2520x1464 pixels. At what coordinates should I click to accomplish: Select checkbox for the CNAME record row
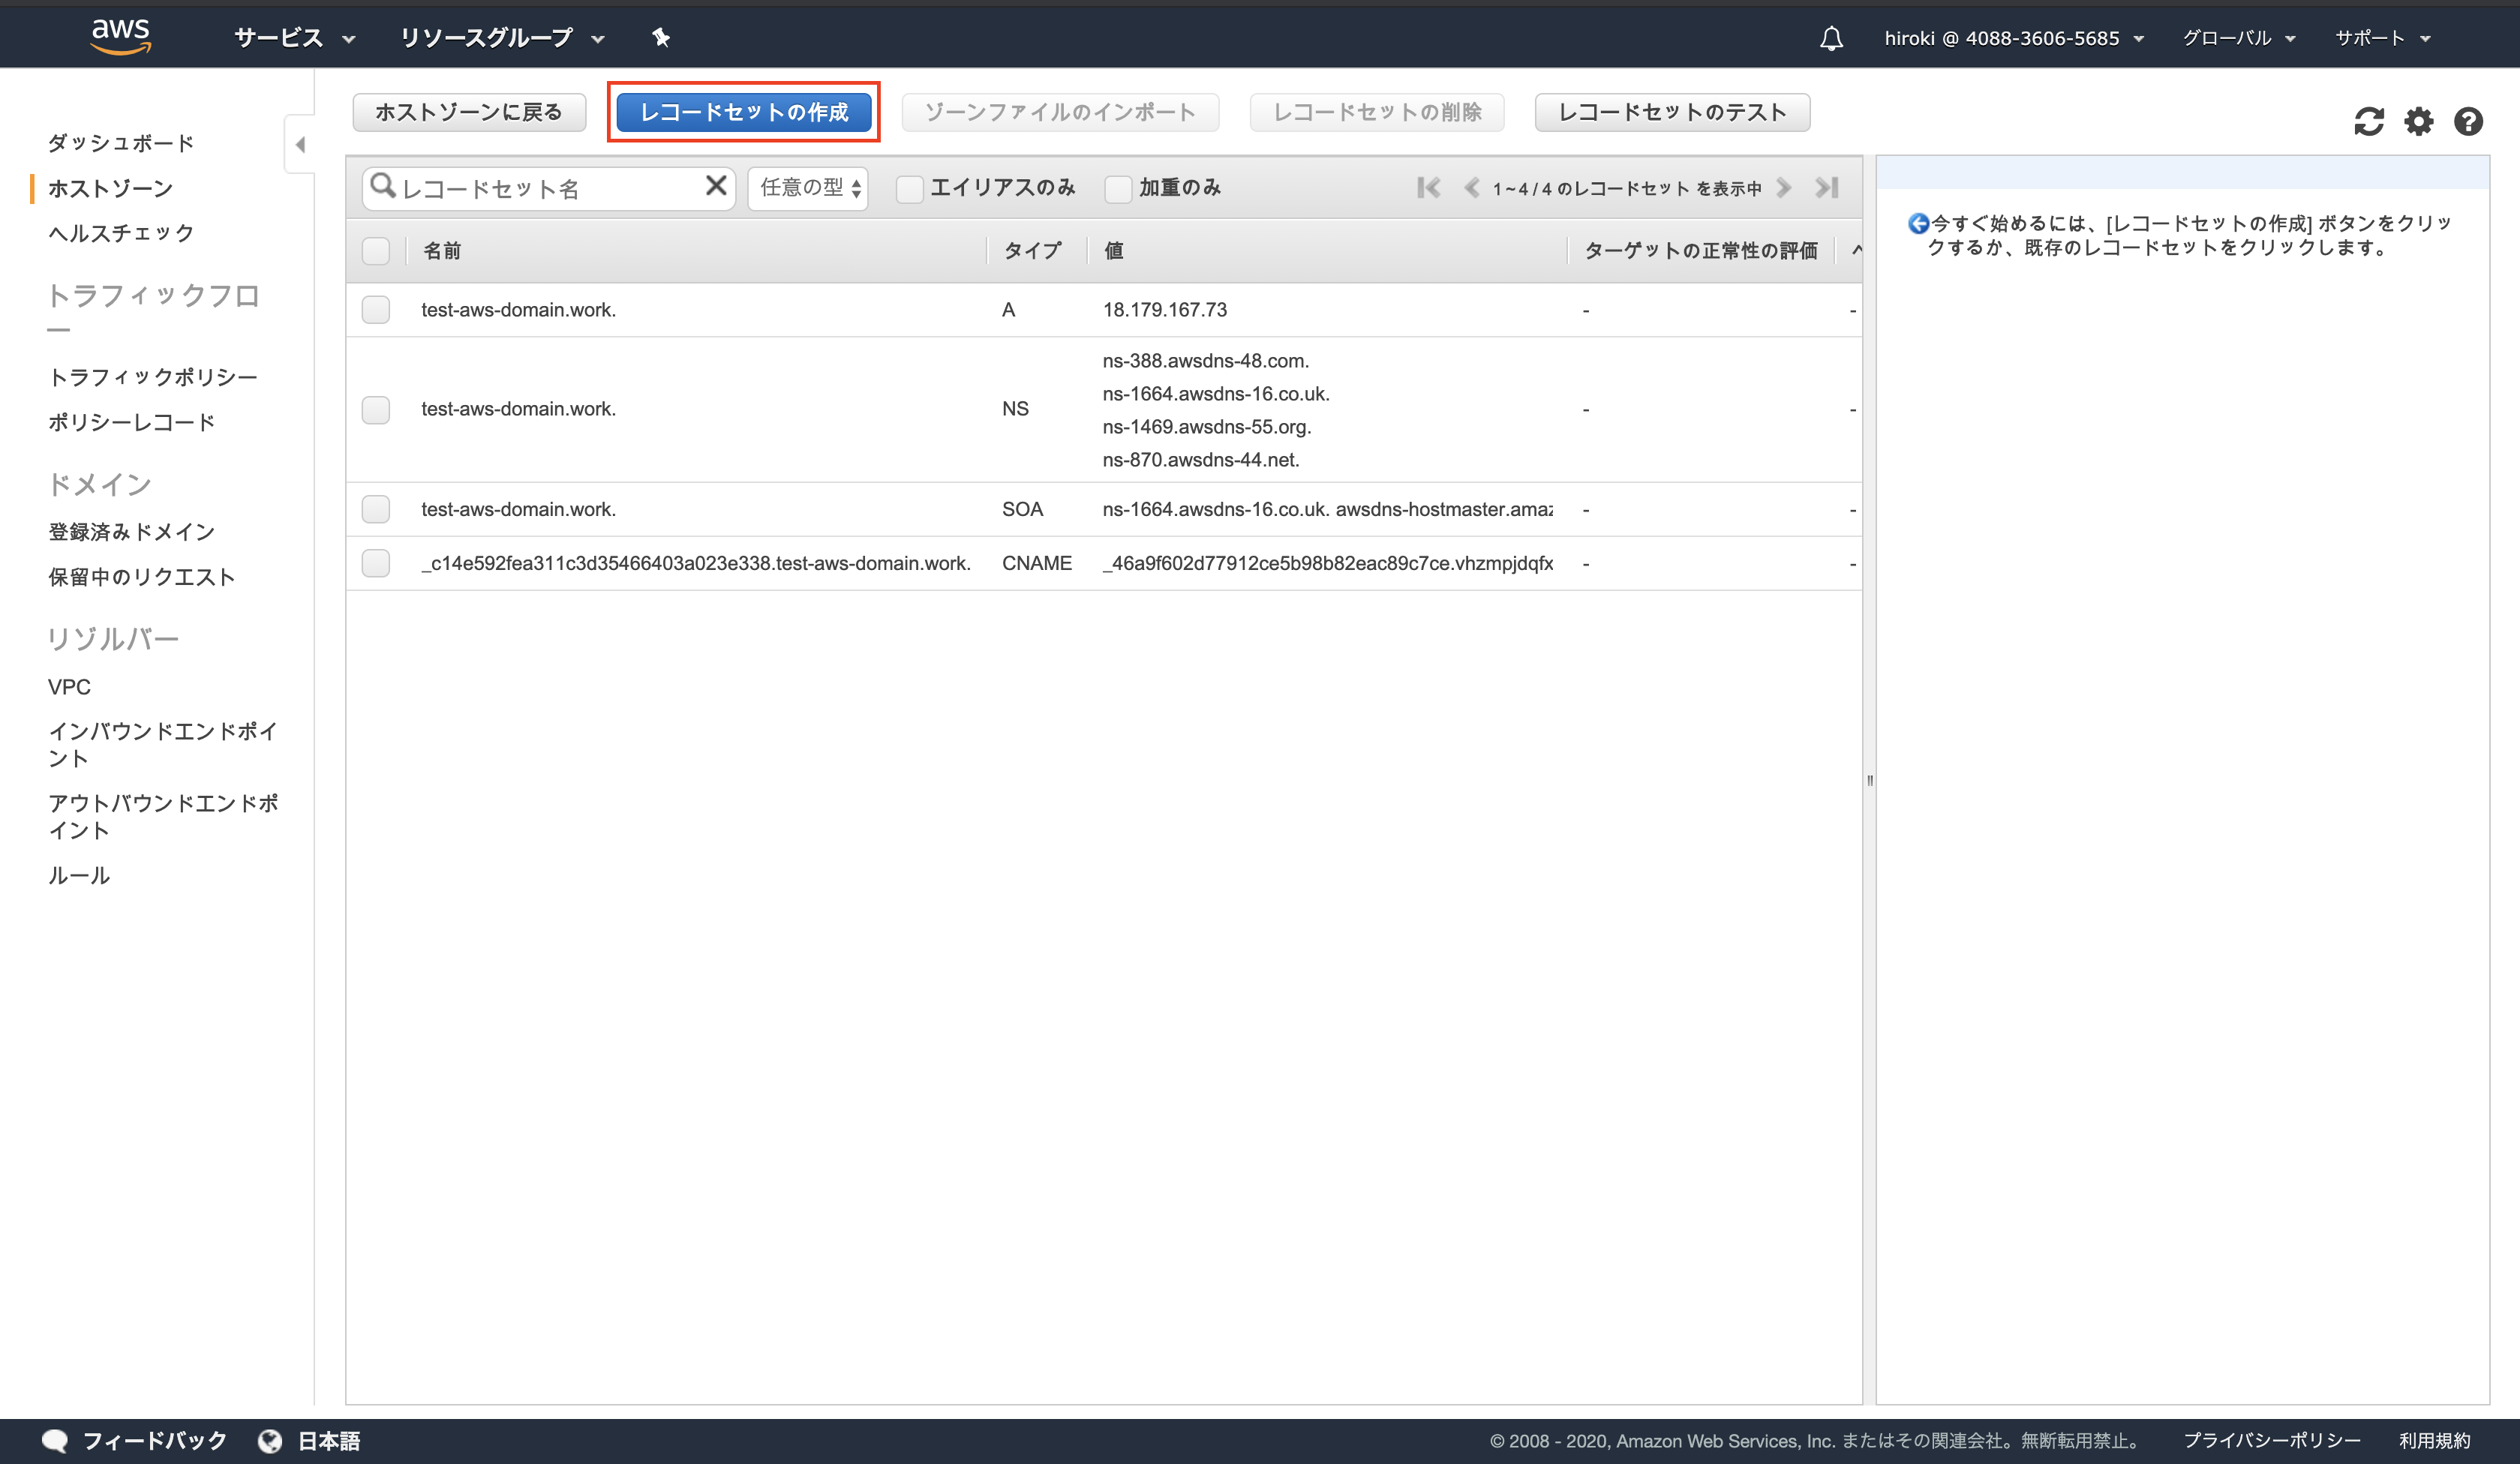[x=376, y=563]
